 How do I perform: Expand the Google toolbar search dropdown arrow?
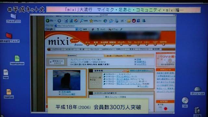click(x=77, y=29)
